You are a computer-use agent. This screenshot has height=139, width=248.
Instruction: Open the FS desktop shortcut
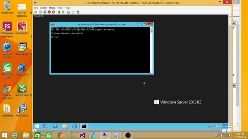[7, 29]
